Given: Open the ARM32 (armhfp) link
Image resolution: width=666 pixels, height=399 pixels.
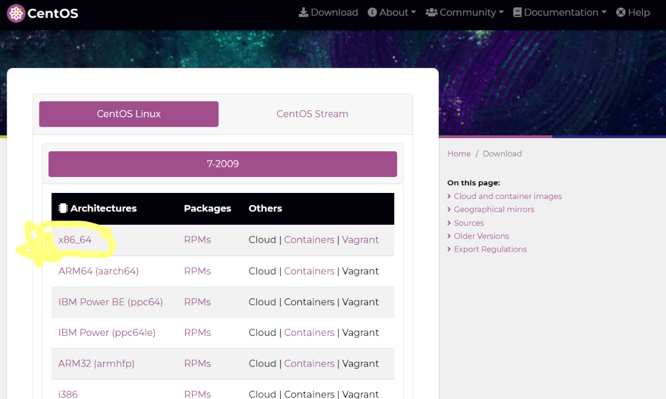Looking at the screenshot, I should (x=97, y=363).
